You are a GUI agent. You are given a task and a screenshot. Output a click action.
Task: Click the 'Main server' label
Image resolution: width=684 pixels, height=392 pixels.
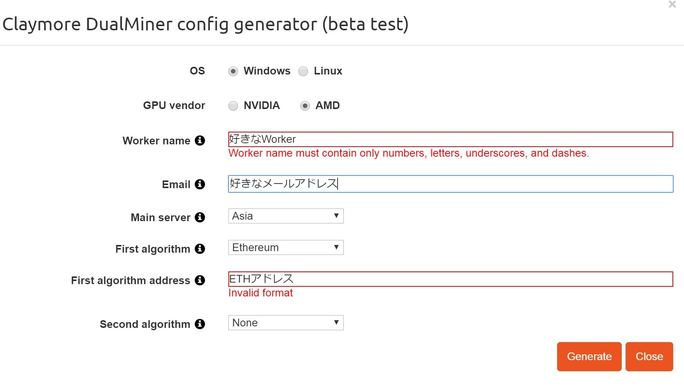click(161, 218)
